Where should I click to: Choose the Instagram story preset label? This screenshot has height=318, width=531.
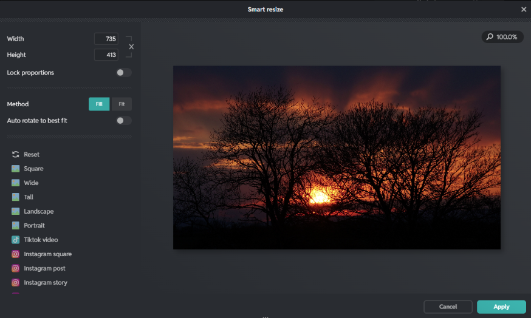(46, 282)
